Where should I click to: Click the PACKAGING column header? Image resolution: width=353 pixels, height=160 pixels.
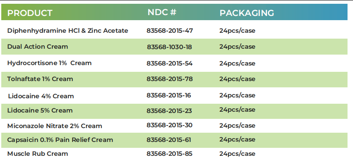pos(247,13)
